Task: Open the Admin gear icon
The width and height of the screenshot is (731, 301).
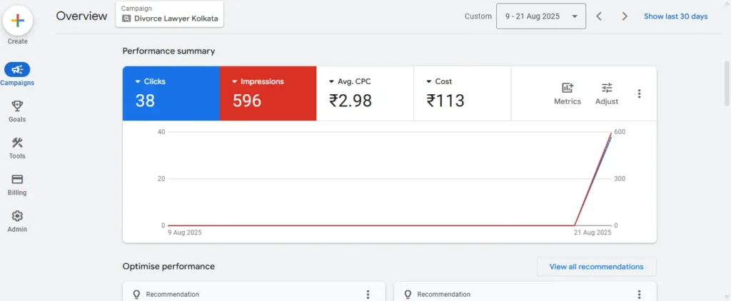Action: pos(17,216)
